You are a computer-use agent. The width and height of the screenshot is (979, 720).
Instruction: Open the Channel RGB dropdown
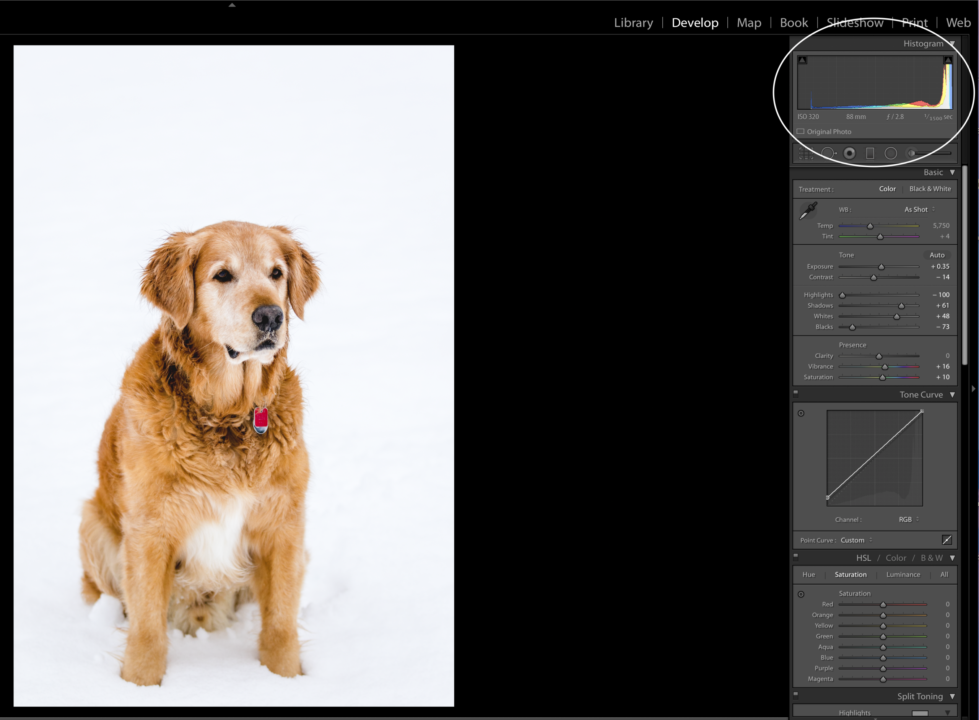(908, 520)
